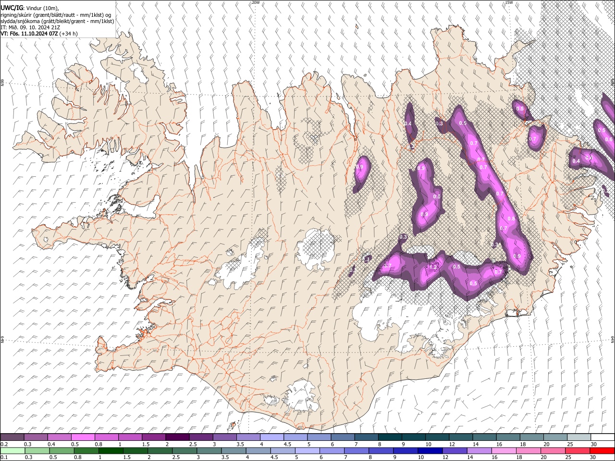Viewport: 615px width, 461px height.
Task: Click the '64N' latitude label on right edge
Action: [612, 339]
